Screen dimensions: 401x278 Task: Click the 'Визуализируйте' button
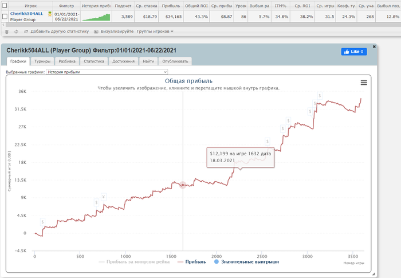(113, 32)
